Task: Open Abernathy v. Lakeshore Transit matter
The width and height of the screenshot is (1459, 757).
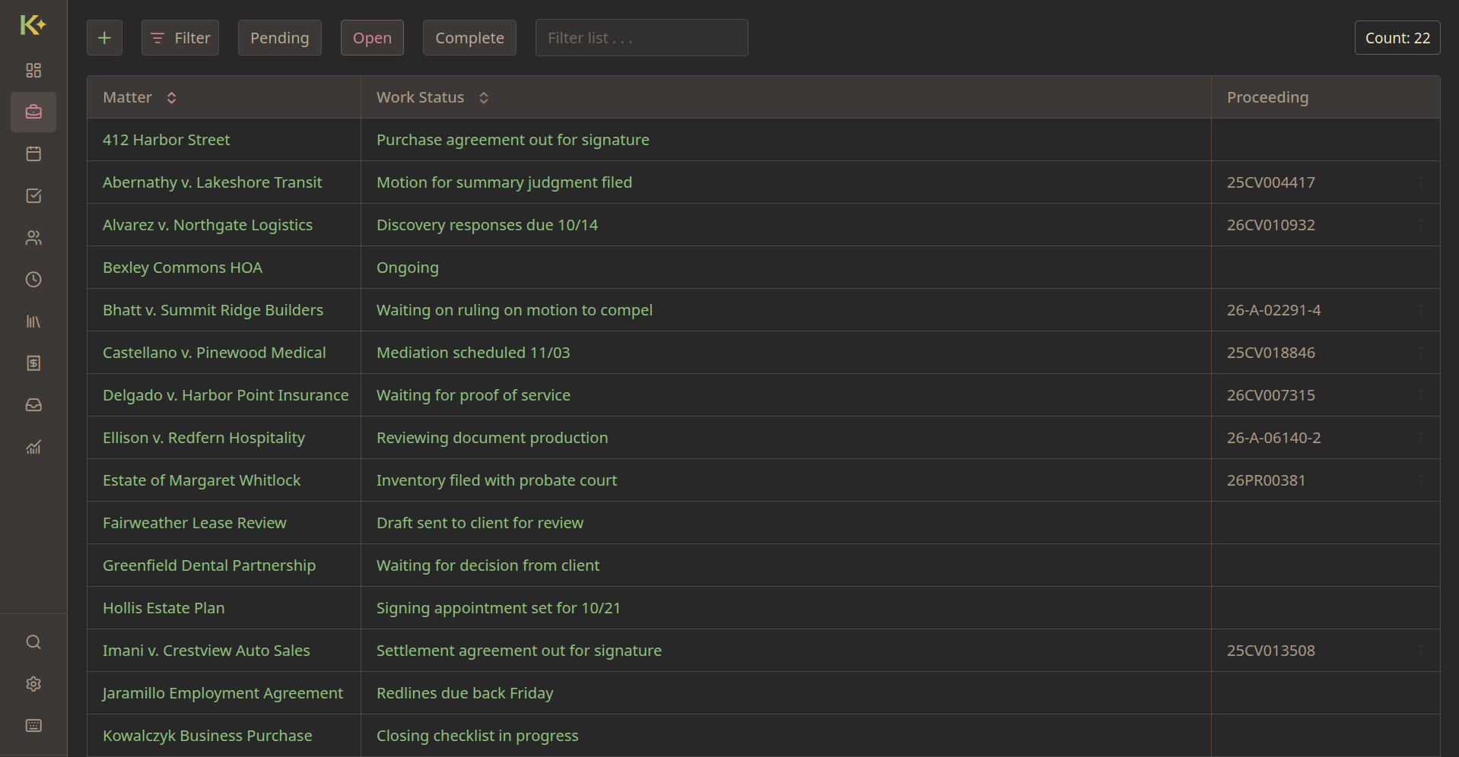Action: (212, 182)
